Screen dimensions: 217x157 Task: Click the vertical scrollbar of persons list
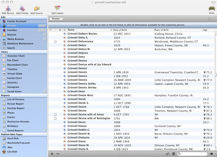coord(216,91)
